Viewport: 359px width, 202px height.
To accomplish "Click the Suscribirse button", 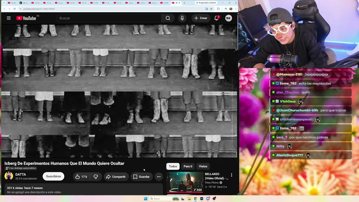I will (x=53, y=176).
